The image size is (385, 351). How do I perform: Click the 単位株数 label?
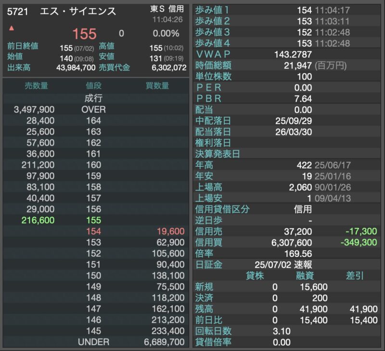click(x=213, y=77)
